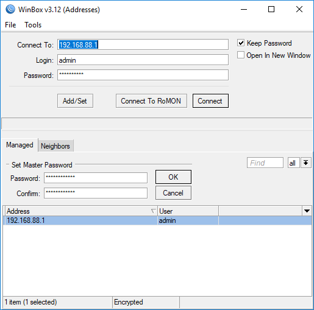Switch to the Managed tab

20,145
